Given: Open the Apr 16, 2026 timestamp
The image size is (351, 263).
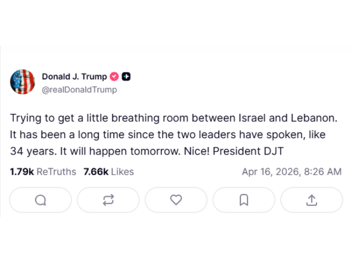Looking at the screenshot, I should 291,171.
